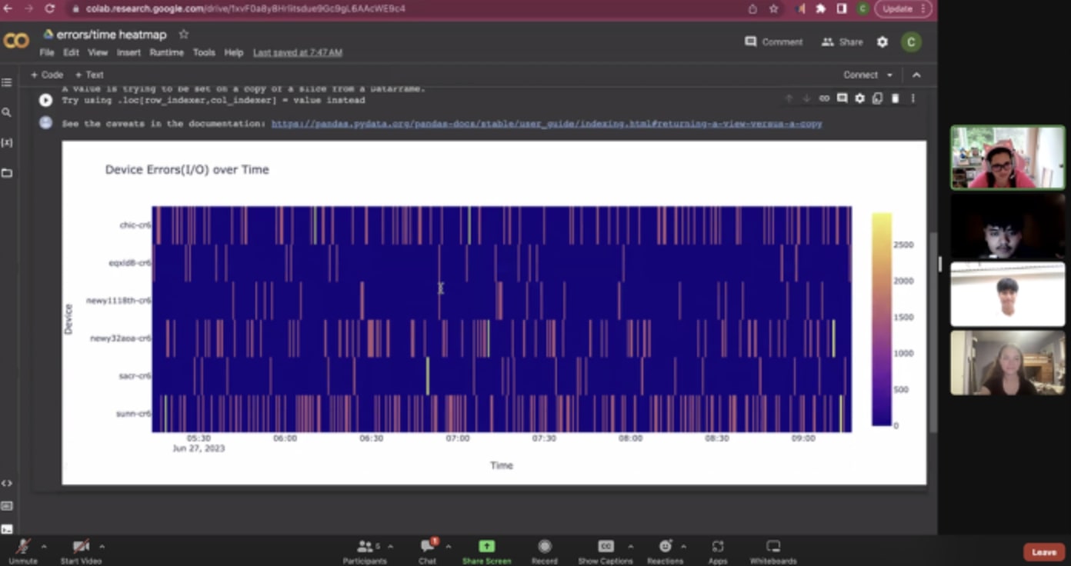Viewport: 1071px width, 566px height.
Task: Copy link to cell icon
Action: tap(824, 98)
